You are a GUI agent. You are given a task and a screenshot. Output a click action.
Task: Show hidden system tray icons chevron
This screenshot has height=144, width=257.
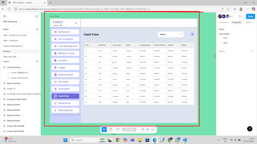[218, 140]
